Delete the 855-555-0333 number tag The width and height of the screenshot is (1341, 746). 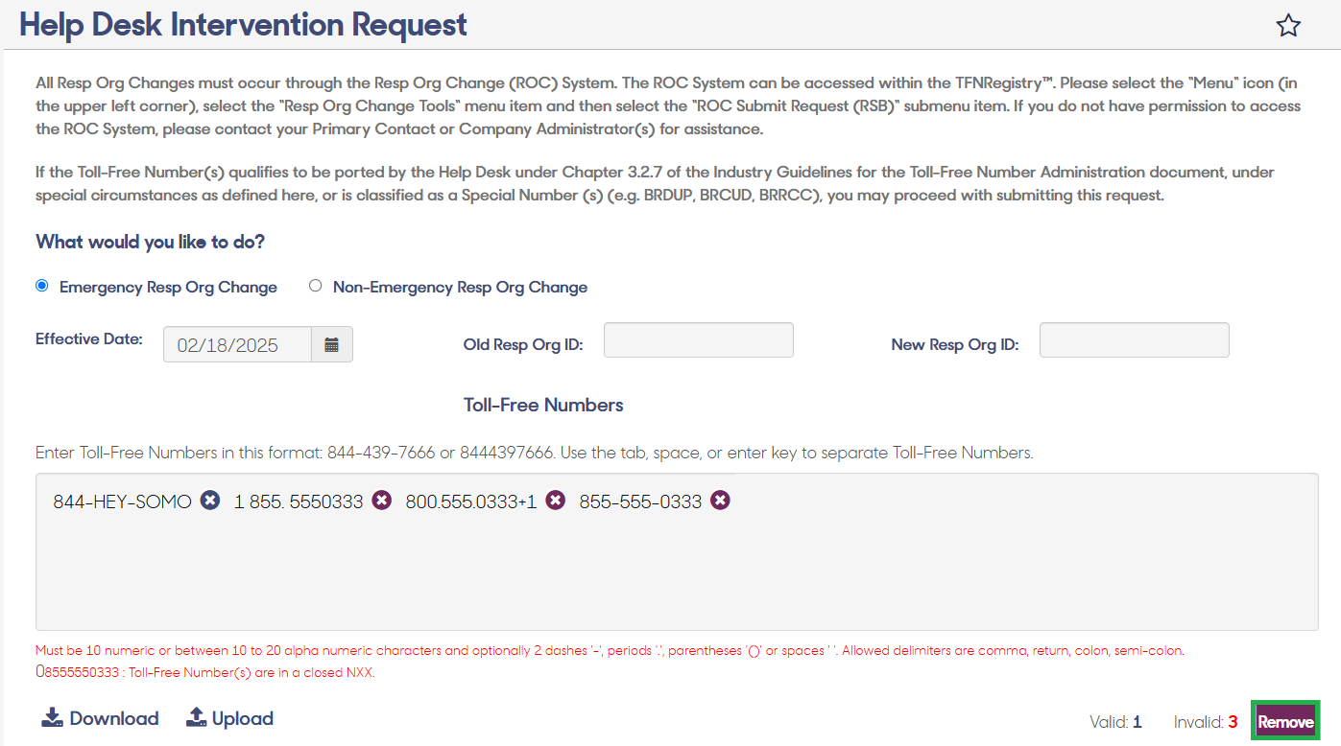(720, 501)
